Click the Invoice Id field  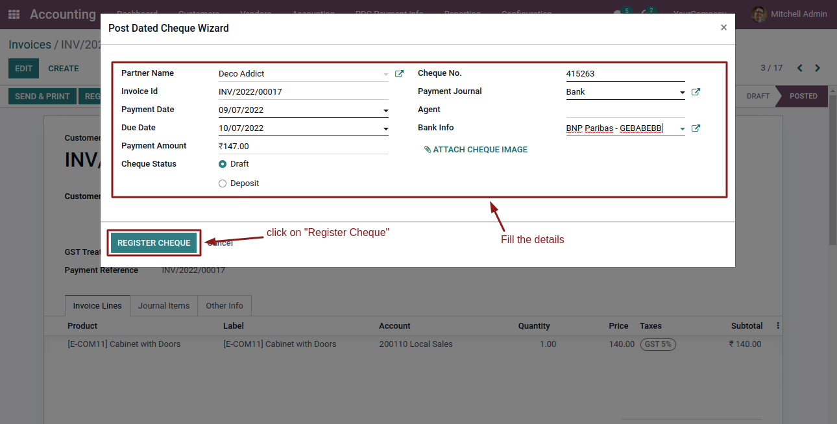(304, 92)
